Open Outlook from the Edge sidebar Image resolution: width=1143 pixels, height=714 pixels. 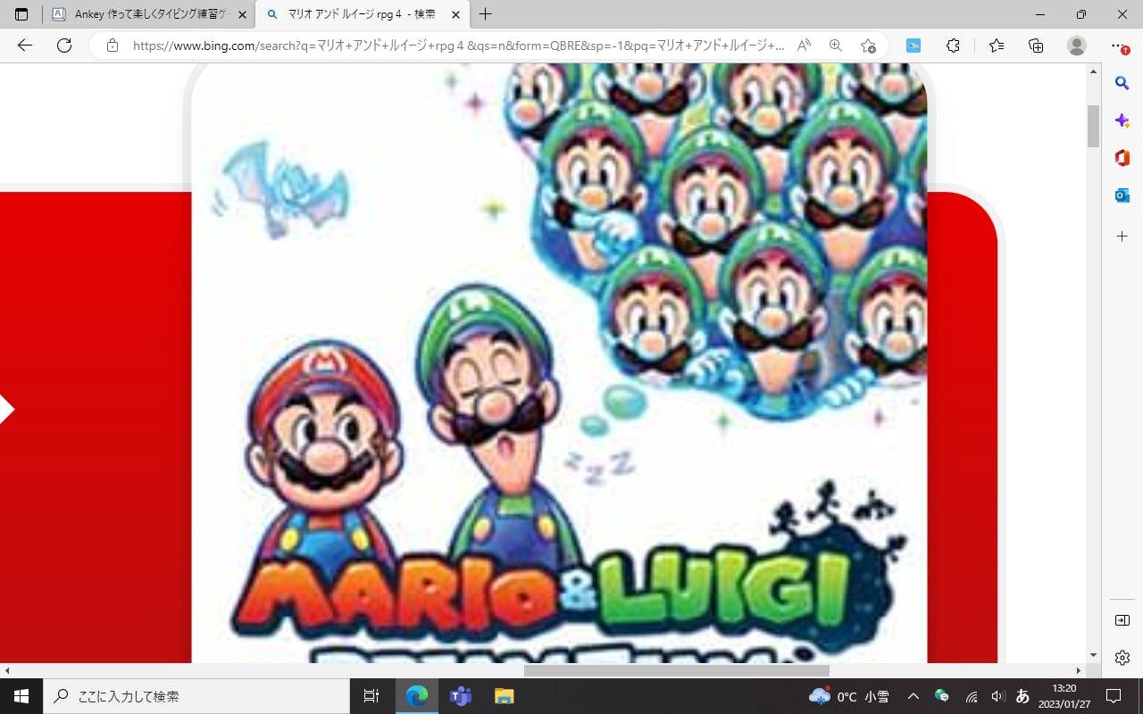pos(1122,195)
